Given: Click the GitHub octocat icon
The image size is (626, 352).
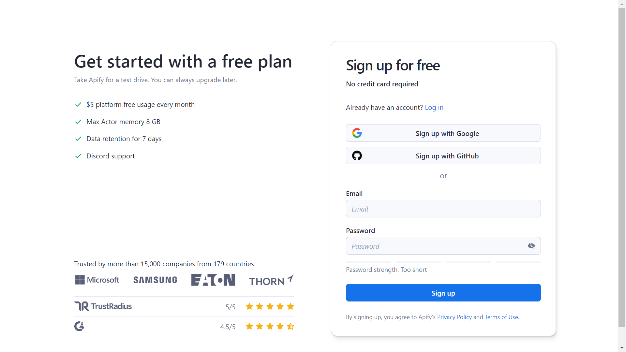Looking at the screenshot, I should [357, 155].
